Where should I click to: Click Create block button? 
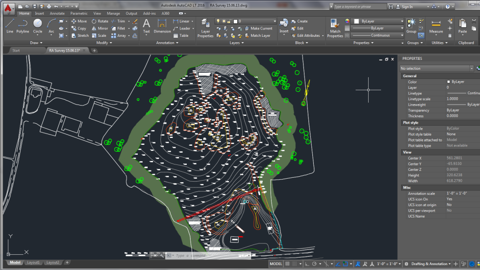299,21
